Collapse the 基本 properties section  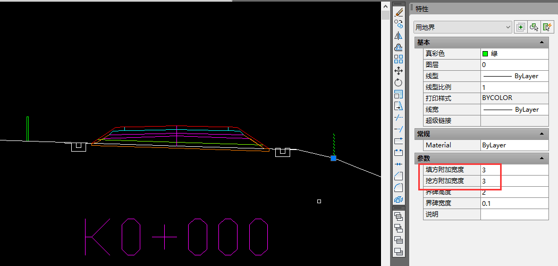[542, 43]
